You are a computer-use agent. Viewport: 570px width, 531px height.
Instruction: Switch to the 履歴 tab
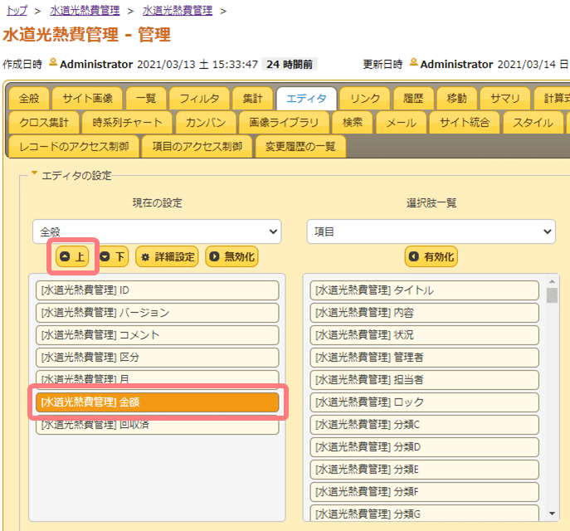(x=413, y=98)
